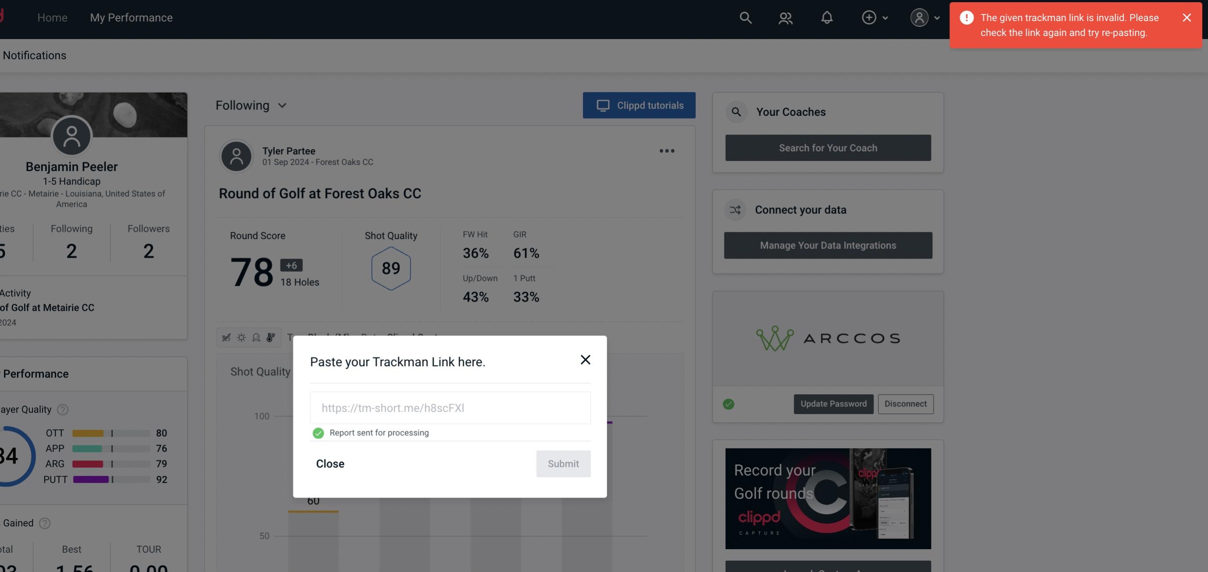1208x572 pixels.
Task: Expand the user profile menu chevron
Action: point(936,18)
